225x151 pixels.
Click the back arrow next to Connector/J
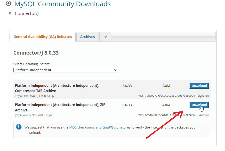(x=10, y=13)
